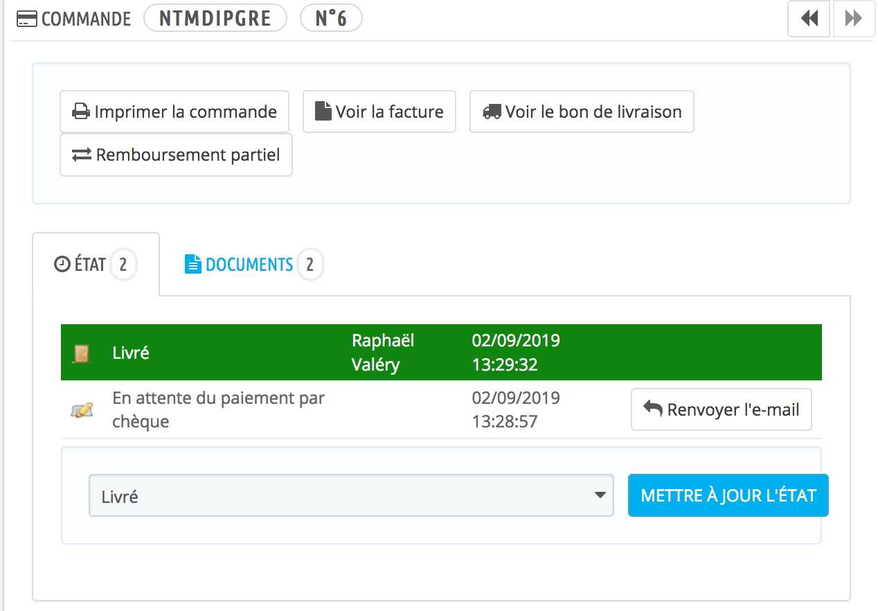Viewport: 878px width, 611px height.
Task: Click the cheque pen icon beside payment status row
Action: [82, 409]
